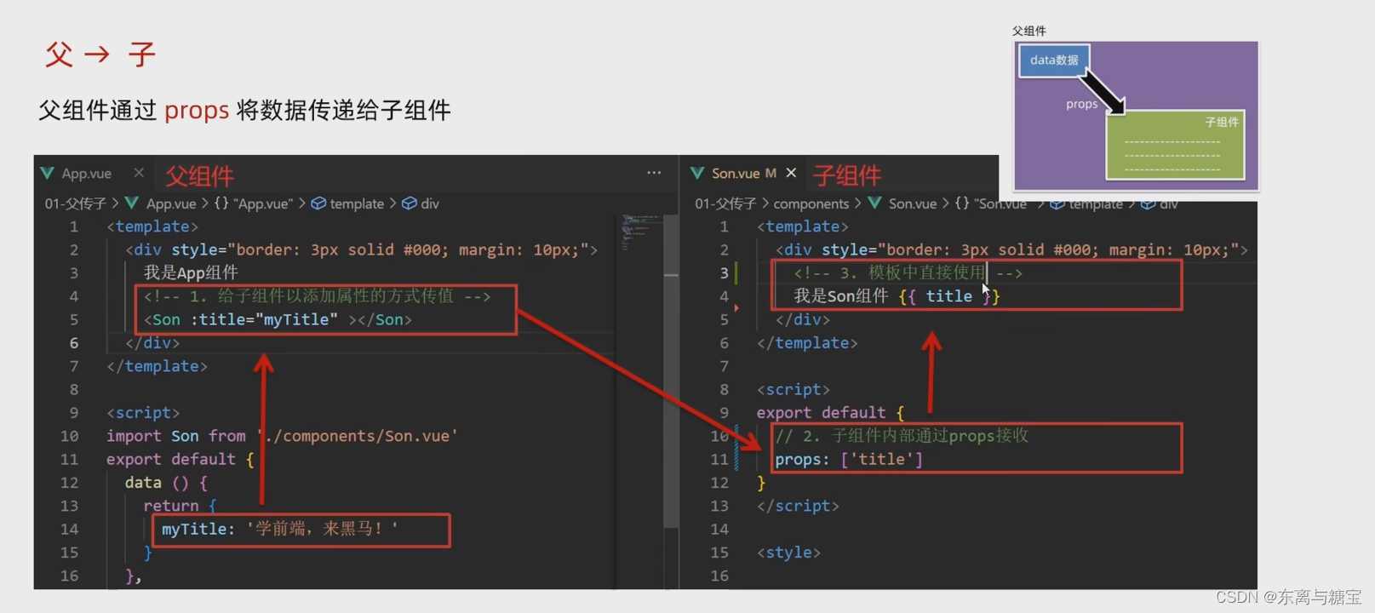The image size is (1375, 613).
Task: Click comment "3. 模板中直接使用" in Son.vue
Action: click(x=908, y=272)
